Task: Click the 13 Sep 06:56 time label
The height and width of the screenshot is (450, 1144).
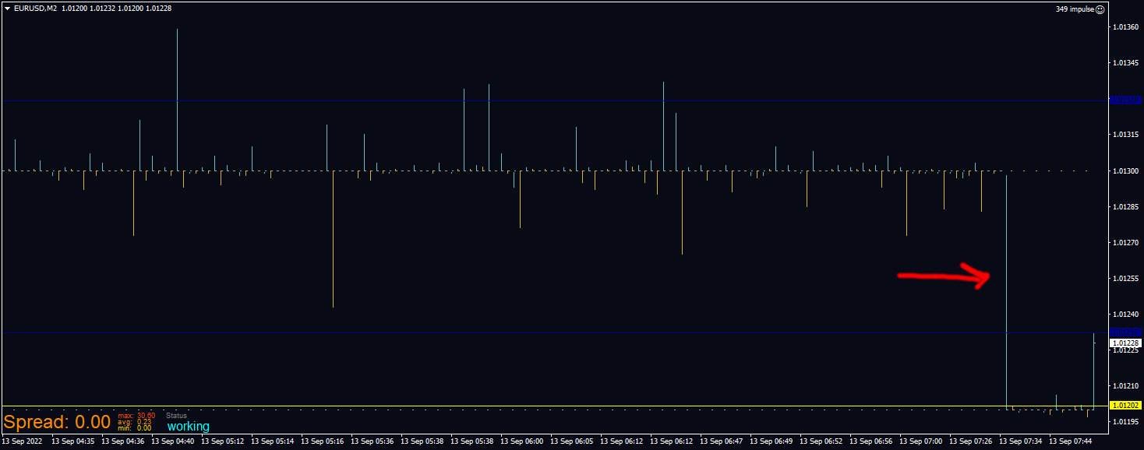Action: pos(871,441)
